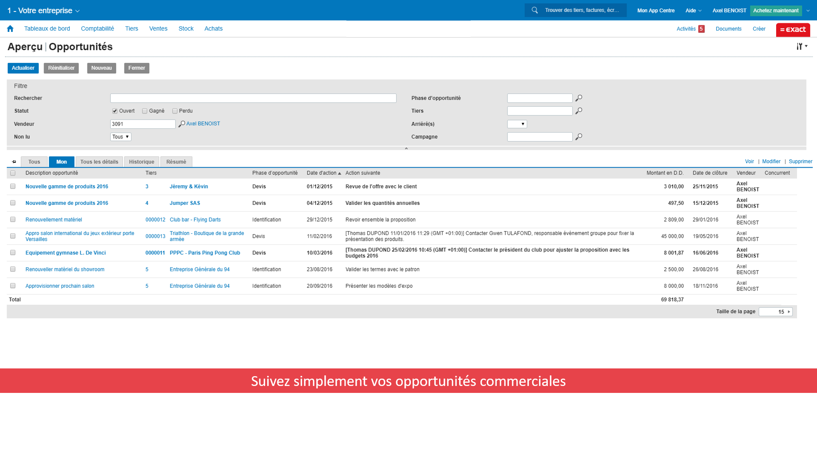Enable the Perdu status checkbox
The height and width of the screenshot is (459, 817).
tap(175, 111)
